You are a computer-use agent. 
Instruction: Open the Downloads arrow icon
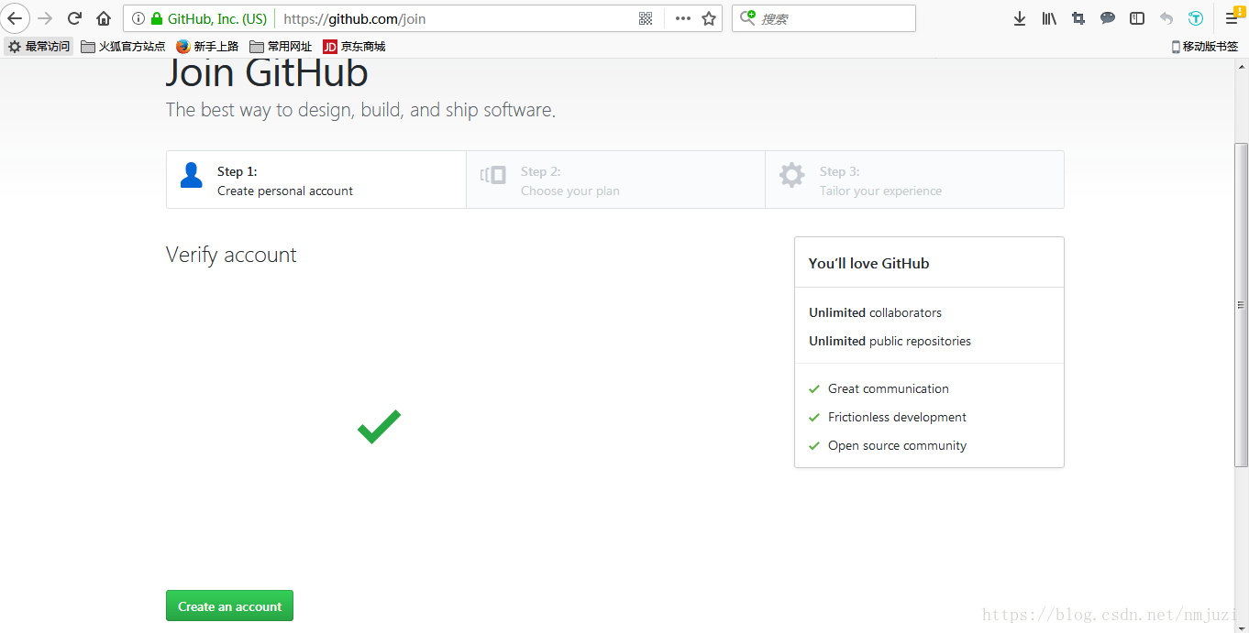click(x=1020, y=18)
